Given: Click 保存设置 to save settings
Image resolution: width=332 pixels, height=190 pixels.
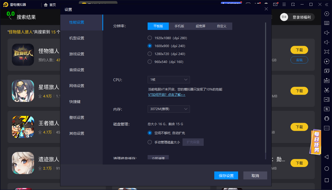Looking at the screenshot, I should [x=226, y=175].
